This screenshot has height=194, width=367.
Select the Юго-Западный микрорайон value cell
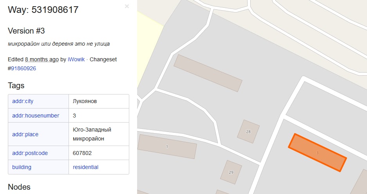[x=99, y=134]
